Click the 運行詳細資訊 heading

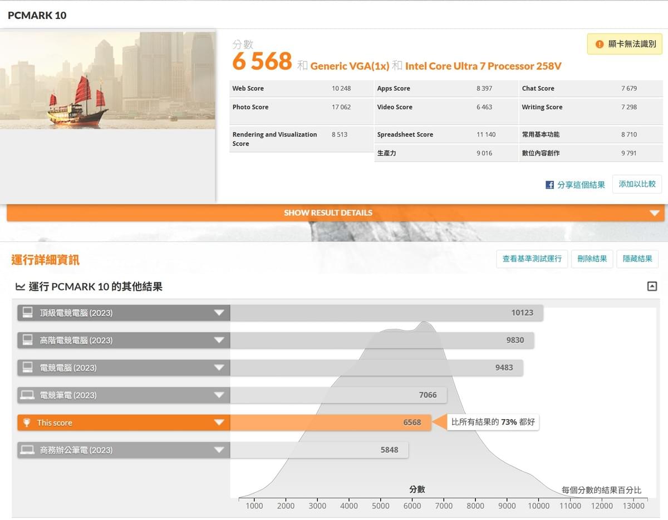pos(46,260)
